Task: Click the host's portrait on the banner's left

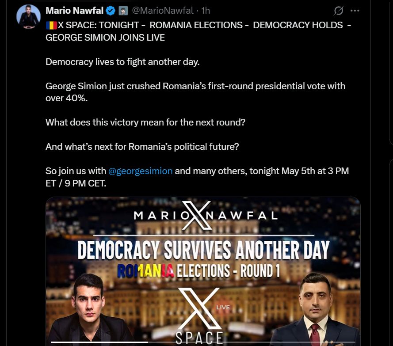Action: [x=89, y=310]
